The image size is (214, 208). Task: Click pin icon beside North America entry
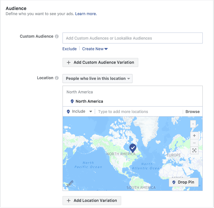tap(72, 101)
